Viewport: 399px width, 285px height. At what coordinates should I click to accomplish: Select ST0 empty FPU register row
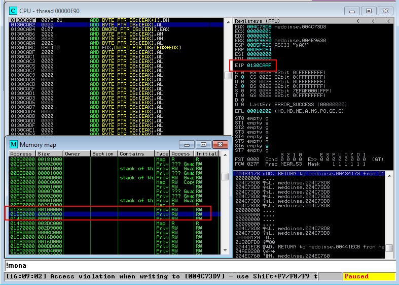click(251, 118)
